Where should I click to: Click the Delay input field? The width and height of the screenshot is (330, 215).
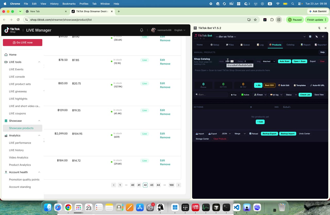click(x=249, y=62)
